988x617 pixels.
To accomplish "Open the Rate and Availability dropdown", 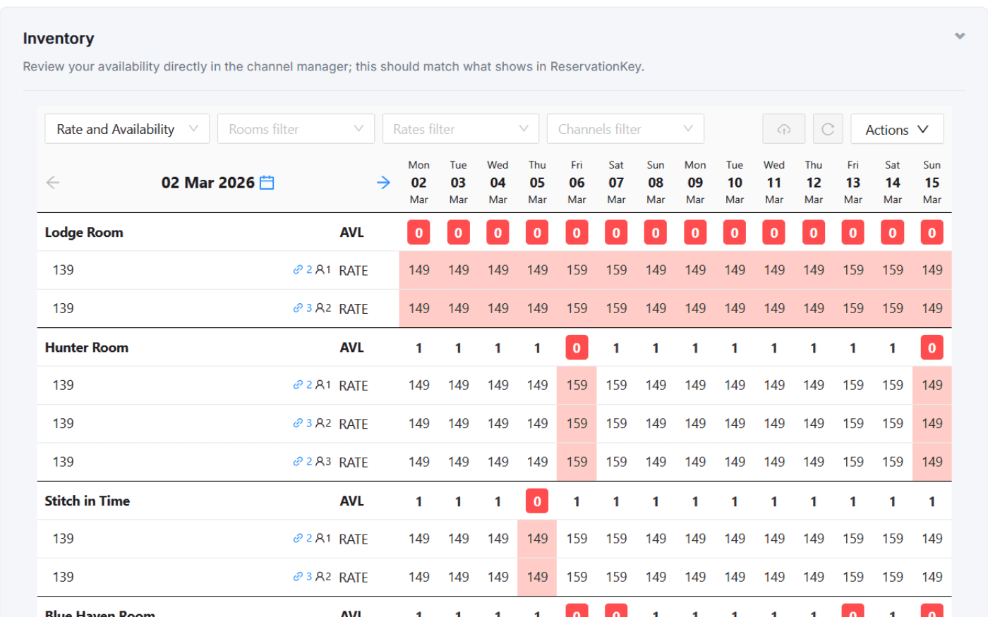I will pyautogui.click(x=127, y=129).
